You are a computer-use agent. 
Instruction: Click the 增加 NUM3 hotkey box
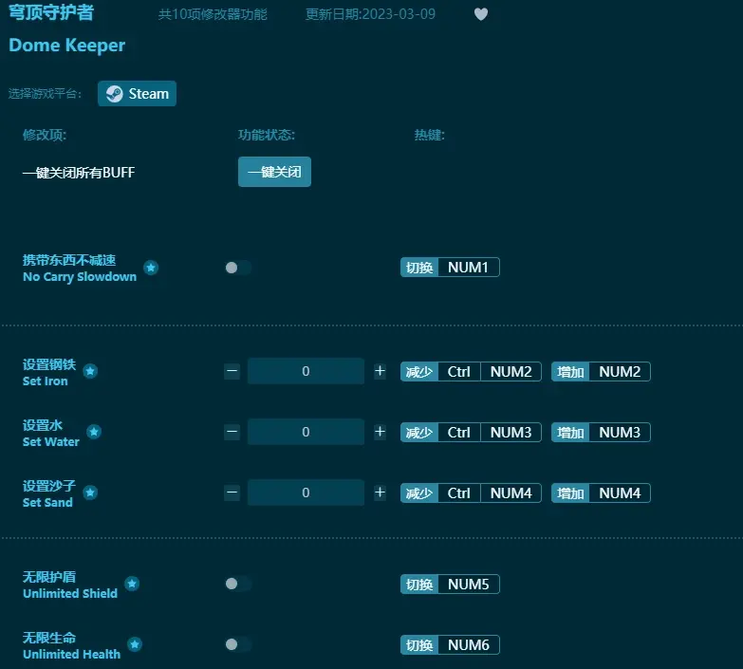(x=601, y=432)
